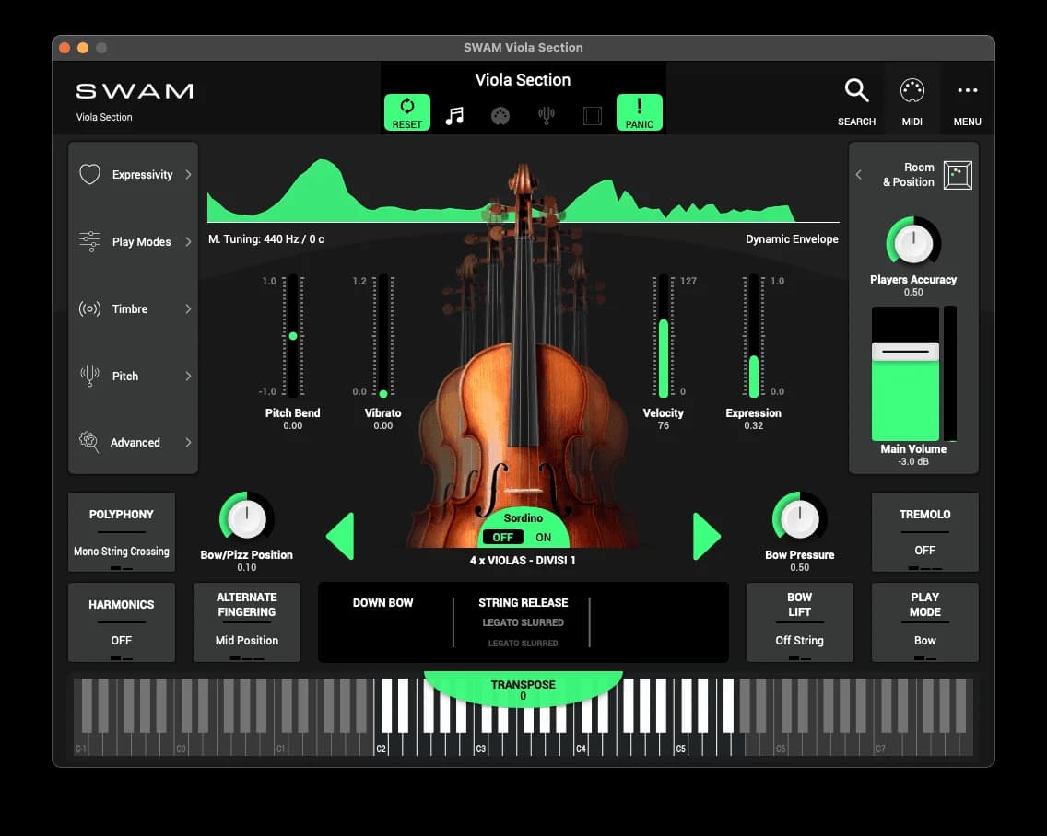
Task: Select the next instrument with right green arrow
Action: 706,537
